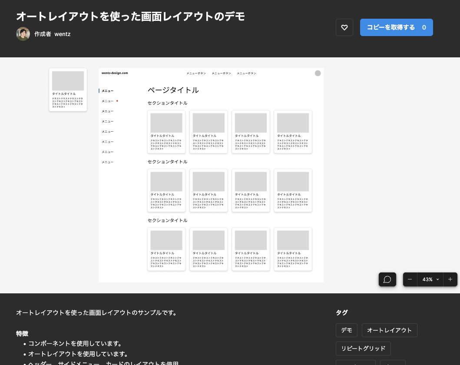Open the artboard thumbnail in the left panel
This screenshot has width=460, height=365.
pos(68,90)
